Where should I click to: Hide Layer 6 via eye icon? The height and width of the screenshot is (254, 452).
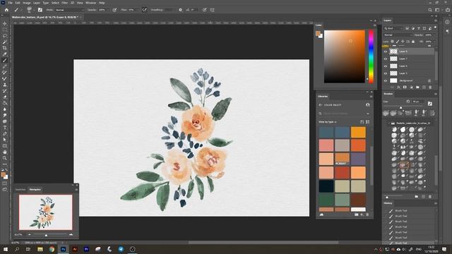pyautogui.click(x=386, y=66)
